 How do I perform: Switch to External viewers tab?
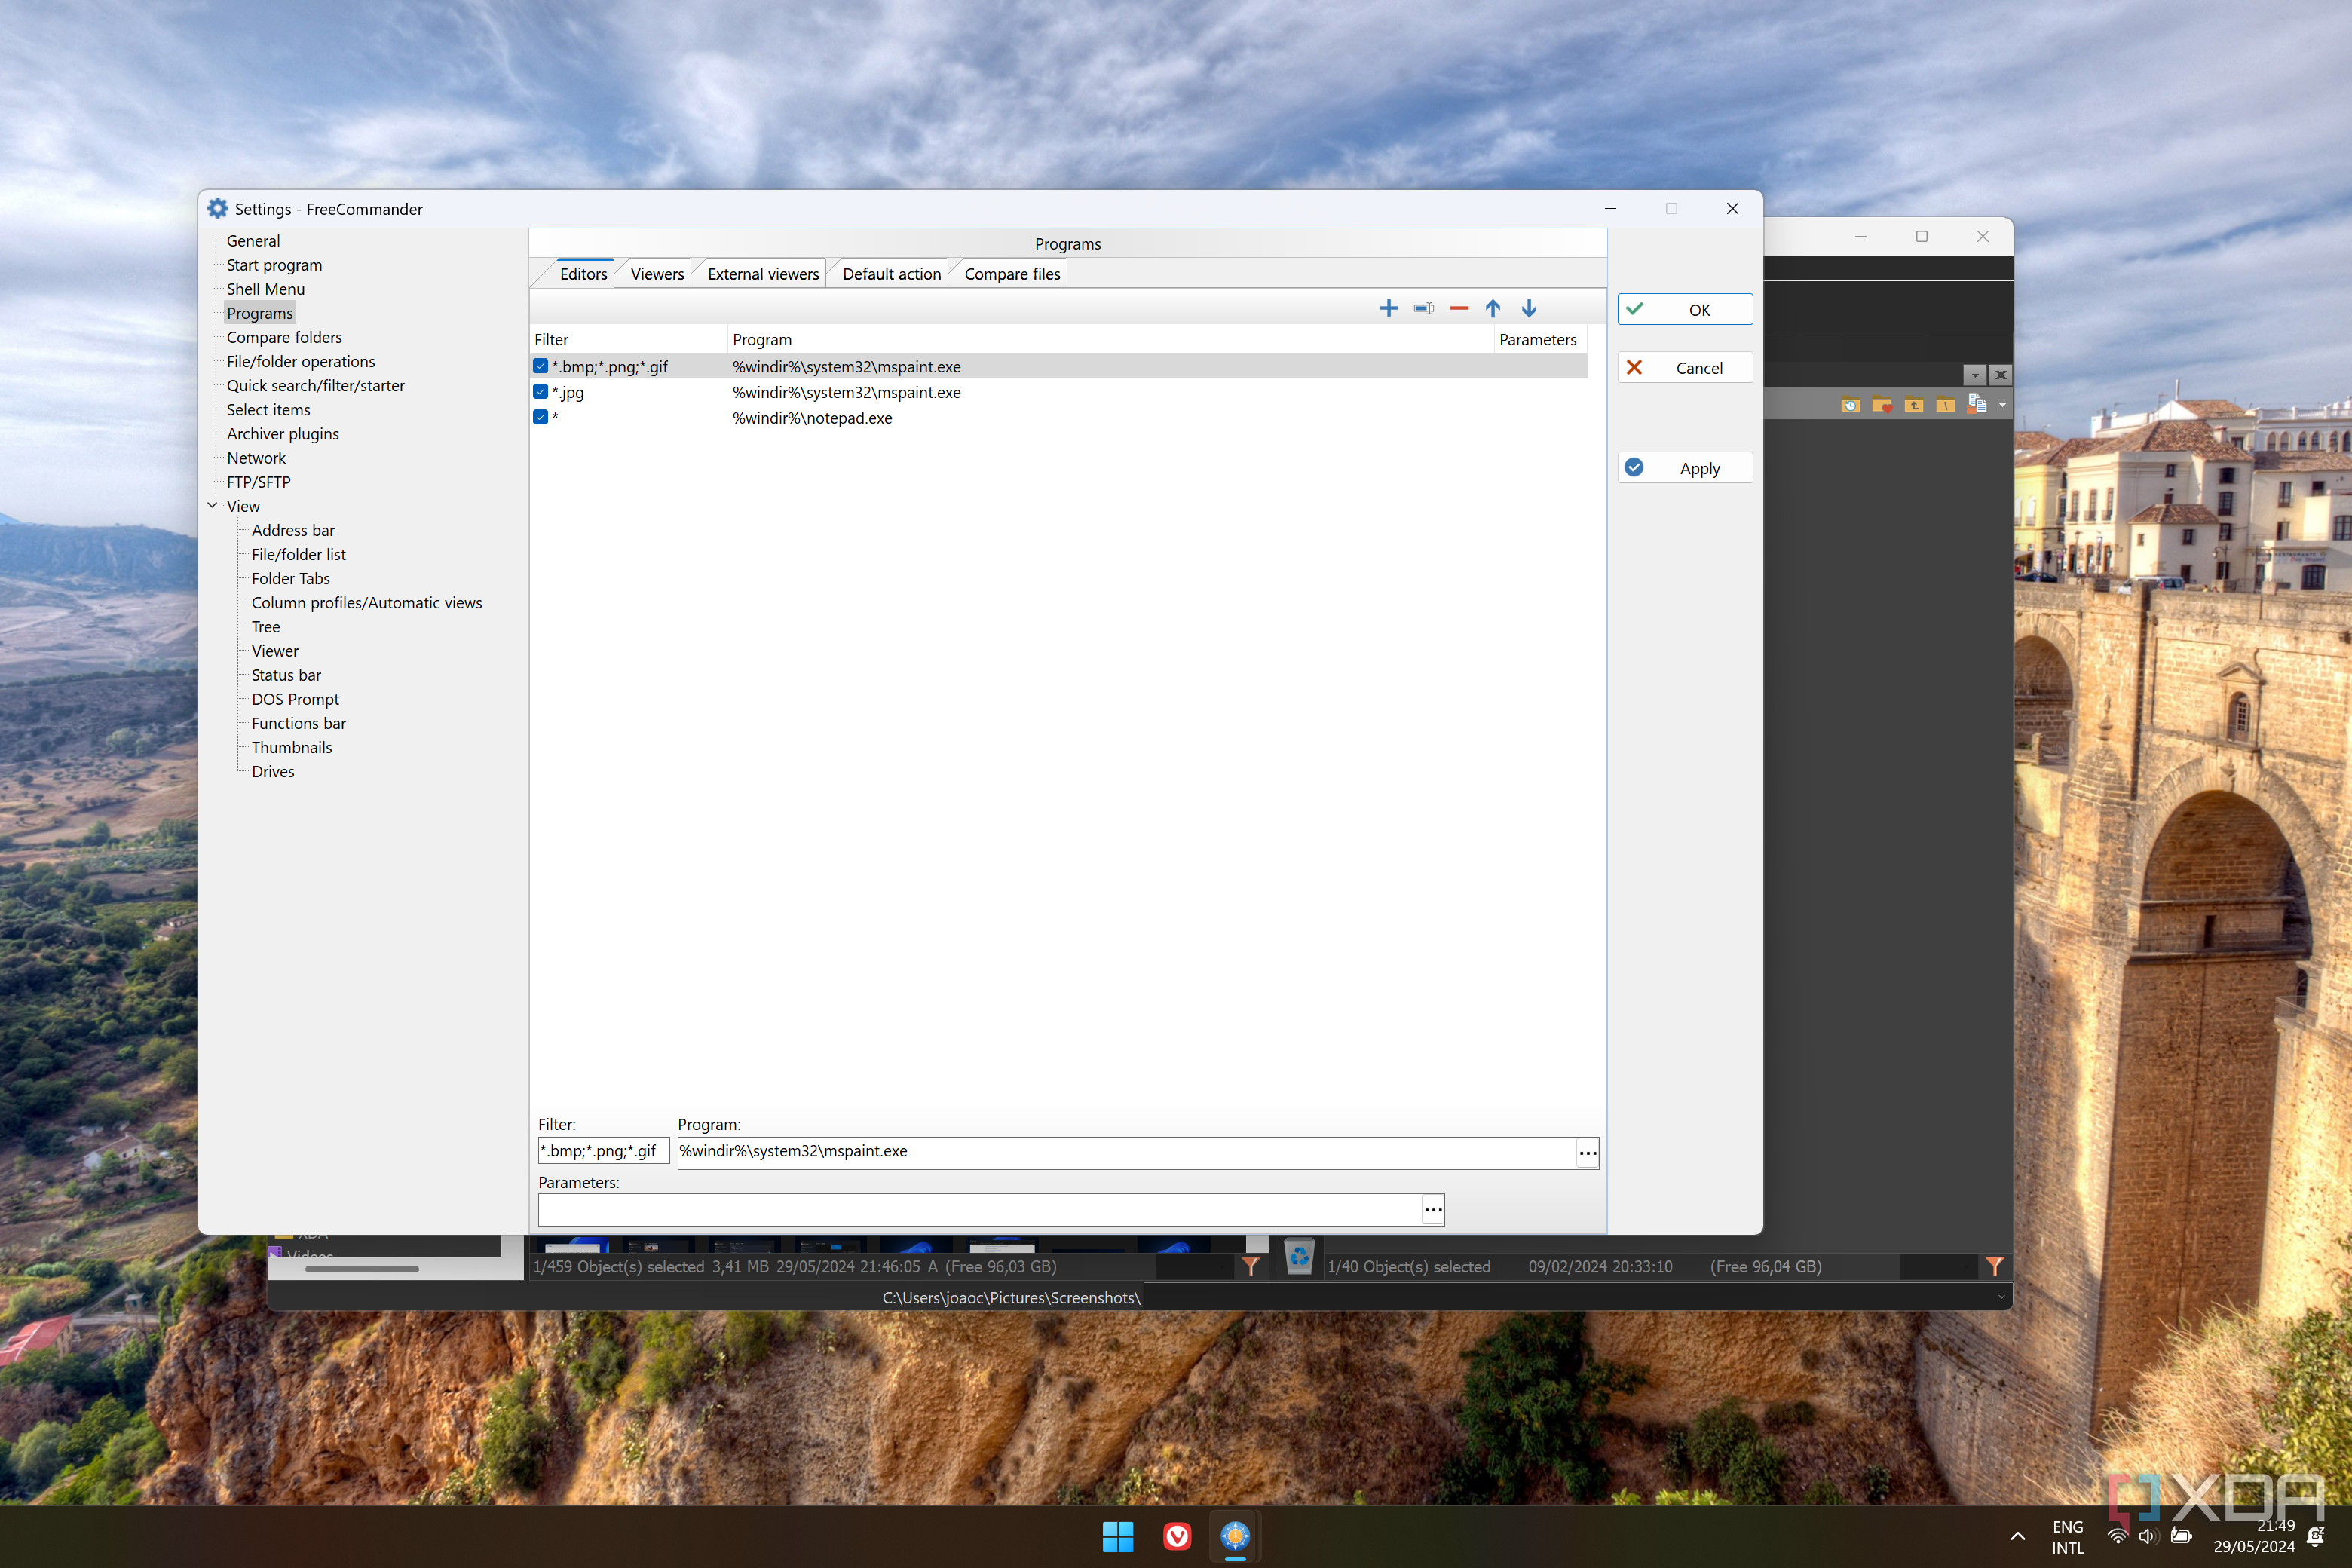pos(763,274)
